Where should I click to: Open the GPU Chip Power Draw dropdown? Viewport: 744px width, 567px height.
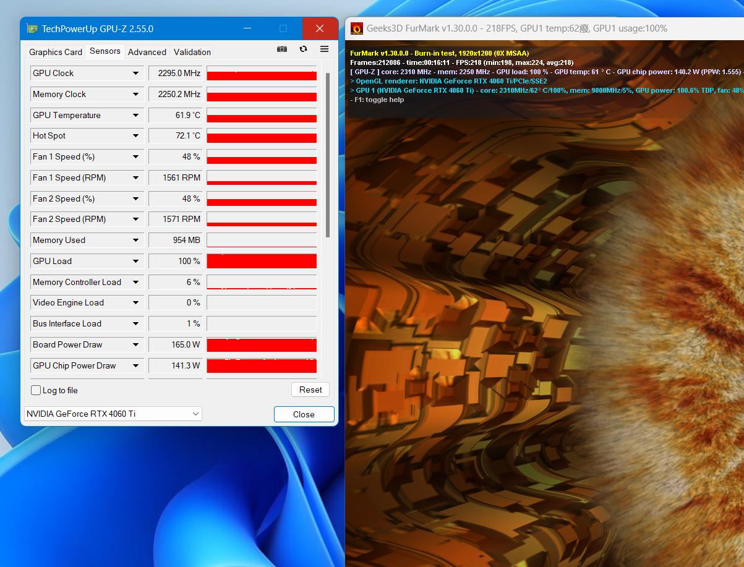point(135,366)
